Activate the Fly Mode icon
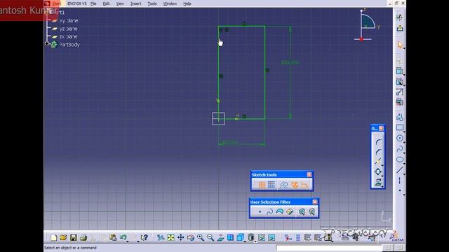Viewport: 449px width, 252px height. click(x=161, y=238)
